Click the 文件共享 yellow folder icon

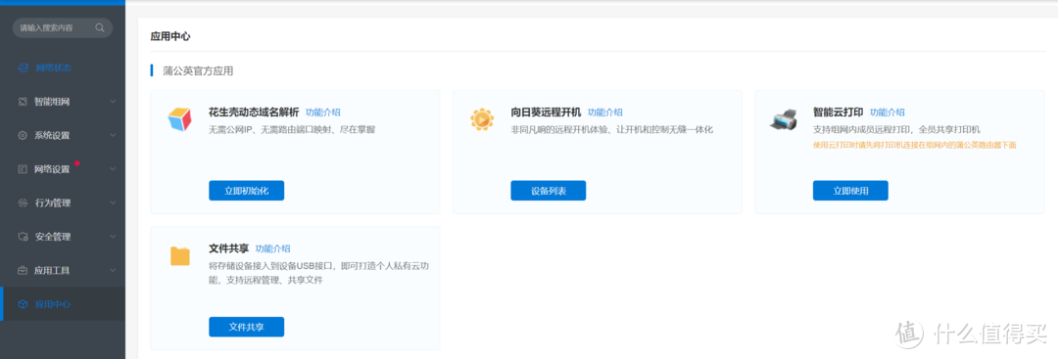(x=180, y=256)
